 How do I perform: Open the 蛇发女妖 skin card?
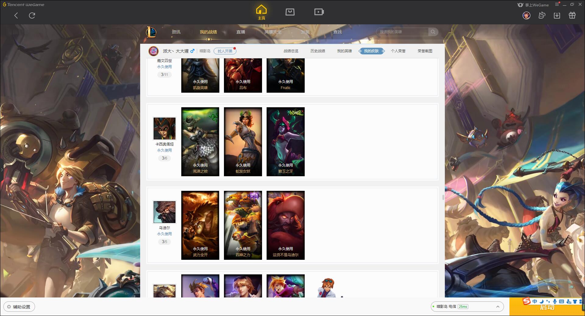point(243,142)
